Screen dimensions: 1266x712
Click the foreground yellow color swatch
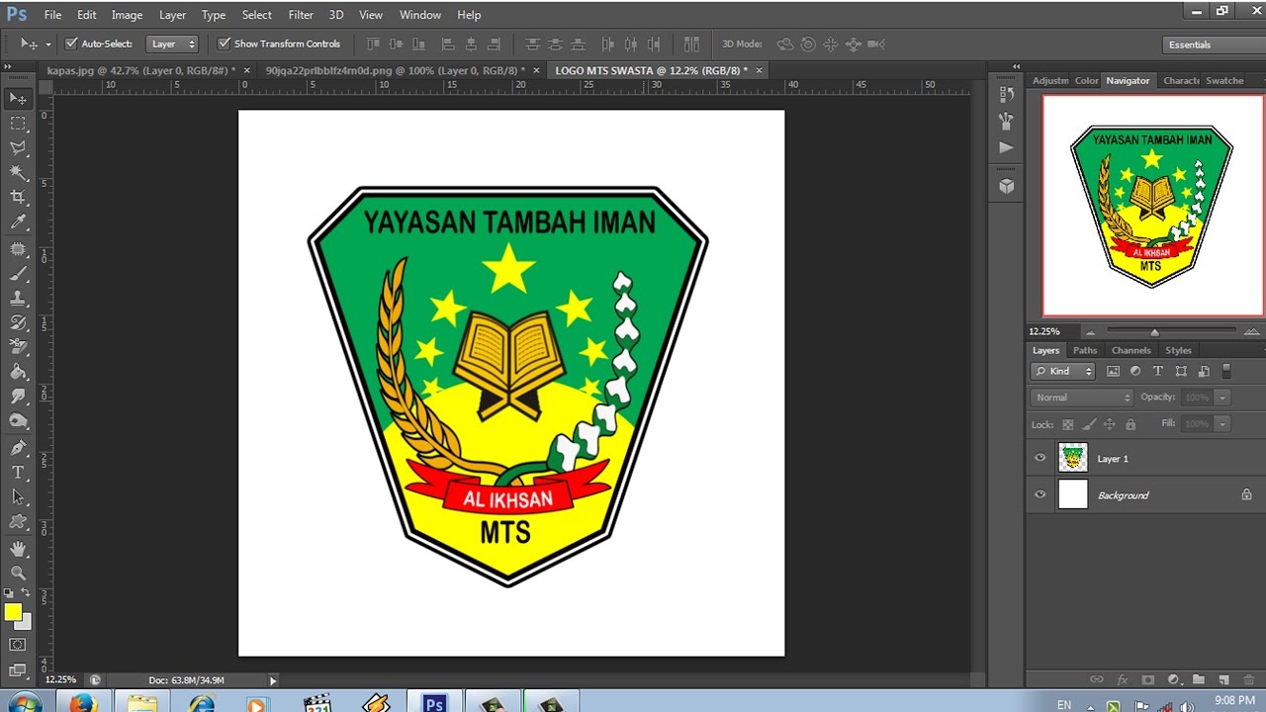pos(13,612)
